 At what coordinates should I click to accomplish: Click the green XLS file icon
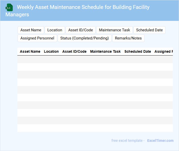[9, 7]
